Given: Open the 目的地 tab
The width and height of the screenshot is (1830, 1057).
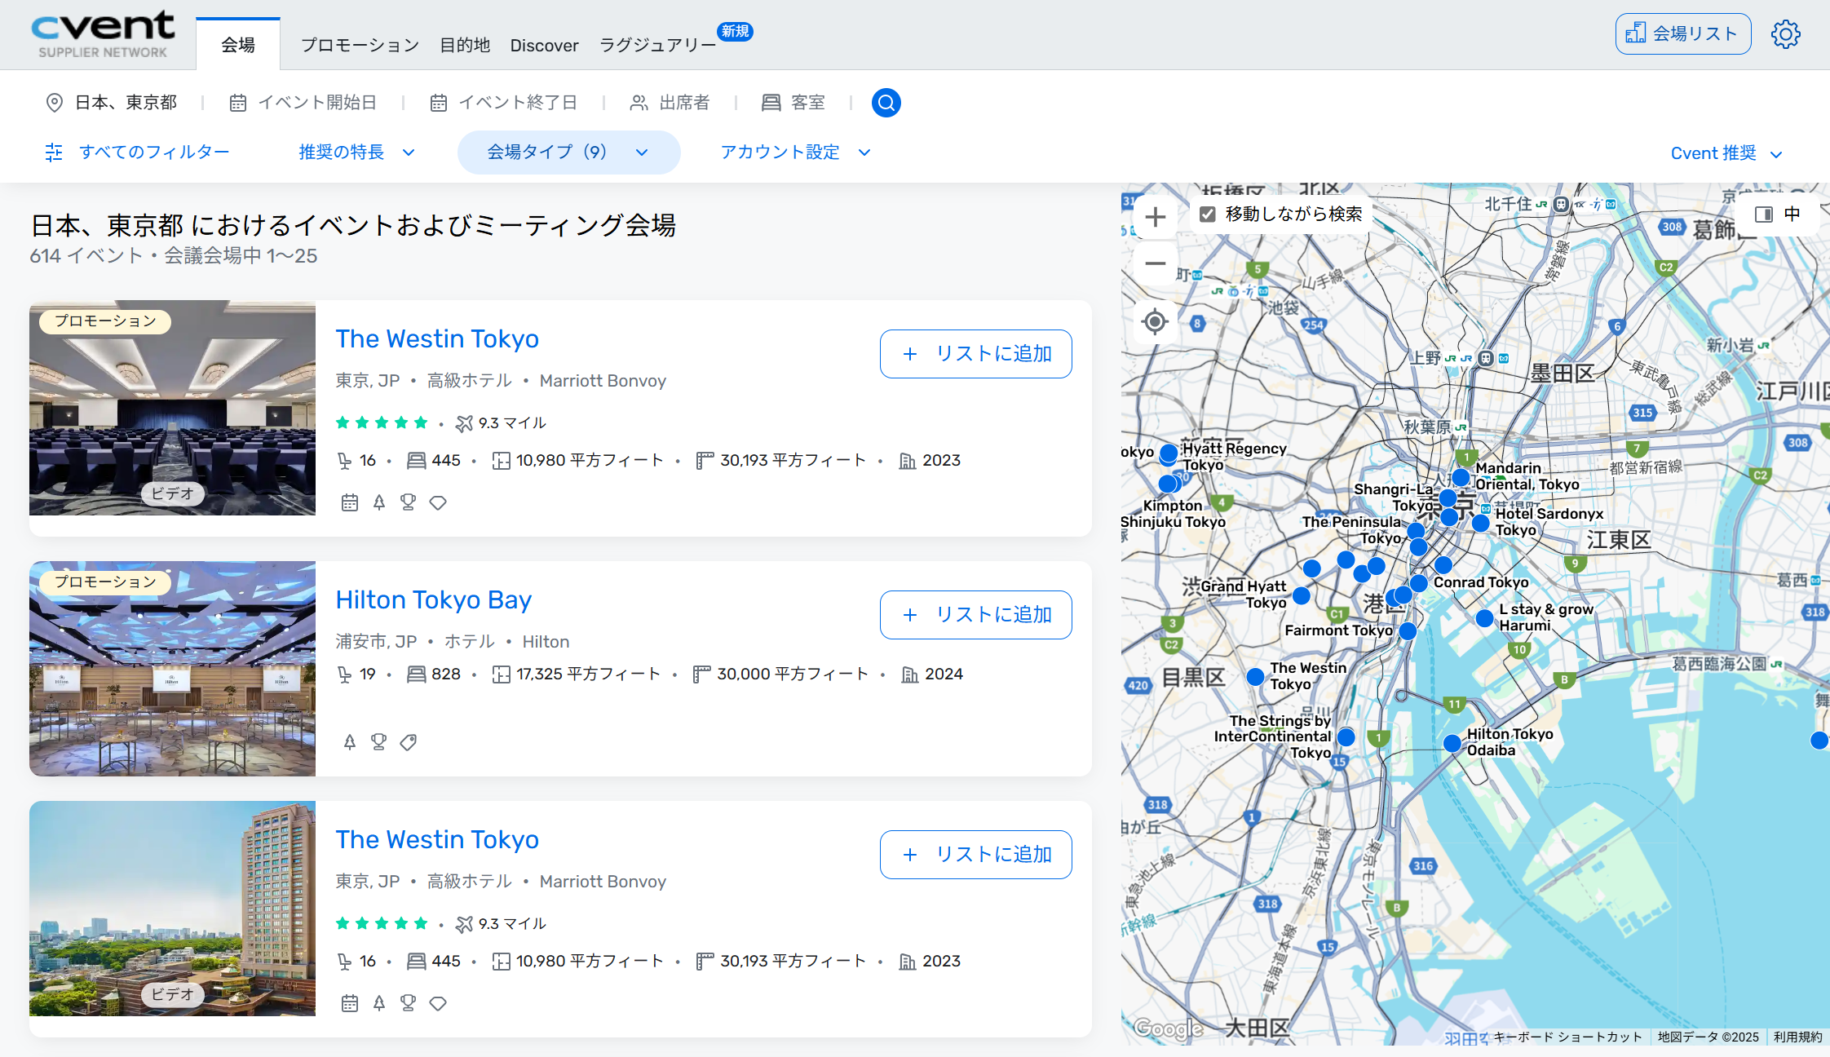Looking at the screenshot, I should coord(465,46).
